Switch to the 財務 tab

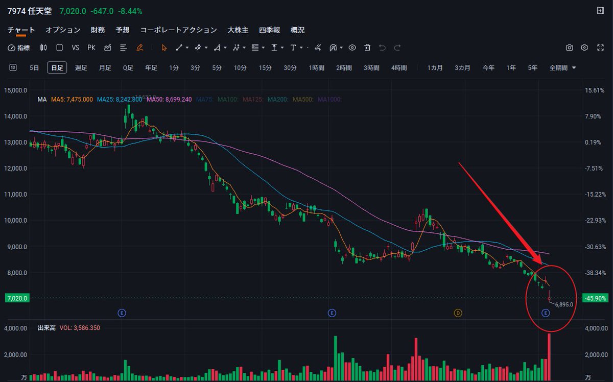coord(98,30)
